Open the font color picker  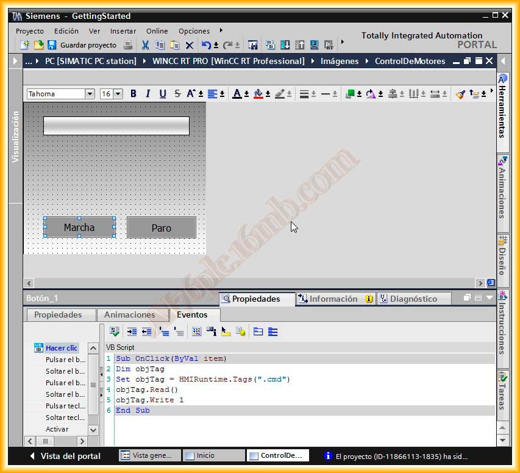246,94
